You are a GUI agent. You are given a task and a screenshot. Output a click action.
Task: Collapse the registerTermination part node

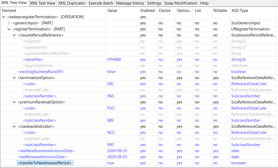tap(9, 29)
